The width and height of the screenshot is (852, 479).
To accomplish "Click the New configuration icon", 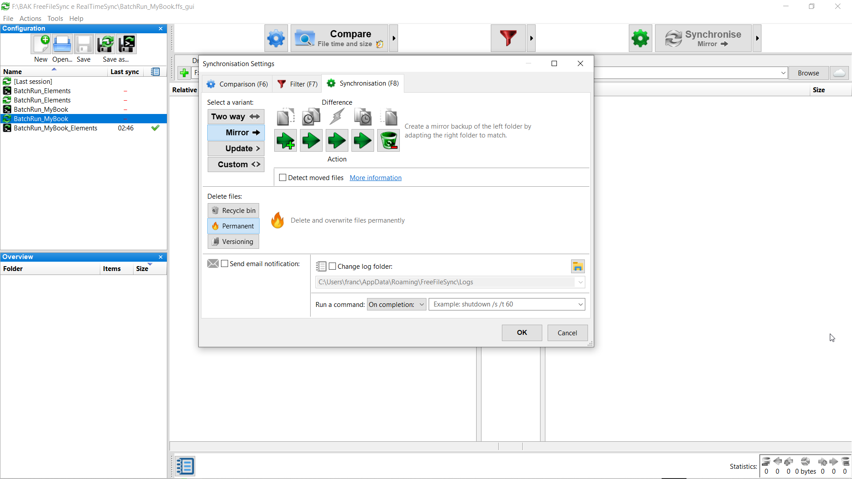I will (41, 44).
